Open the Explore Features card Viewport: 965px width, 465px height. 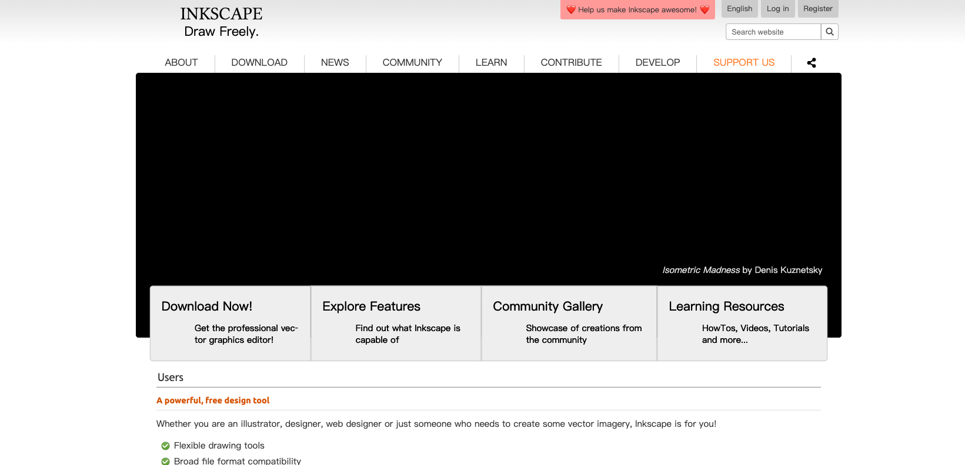pyautogui.click(x=396, y=324)
